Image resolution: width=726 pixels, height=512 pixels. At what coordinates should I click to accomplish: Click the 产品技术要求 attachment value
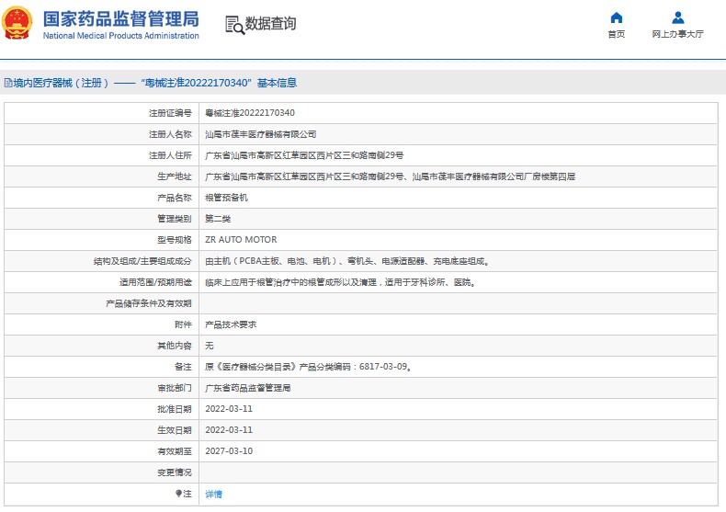point(230,324)
